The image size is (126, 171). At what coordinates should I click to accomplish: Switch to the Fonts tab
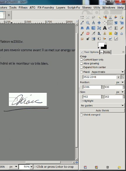click(x=105, y=52)
